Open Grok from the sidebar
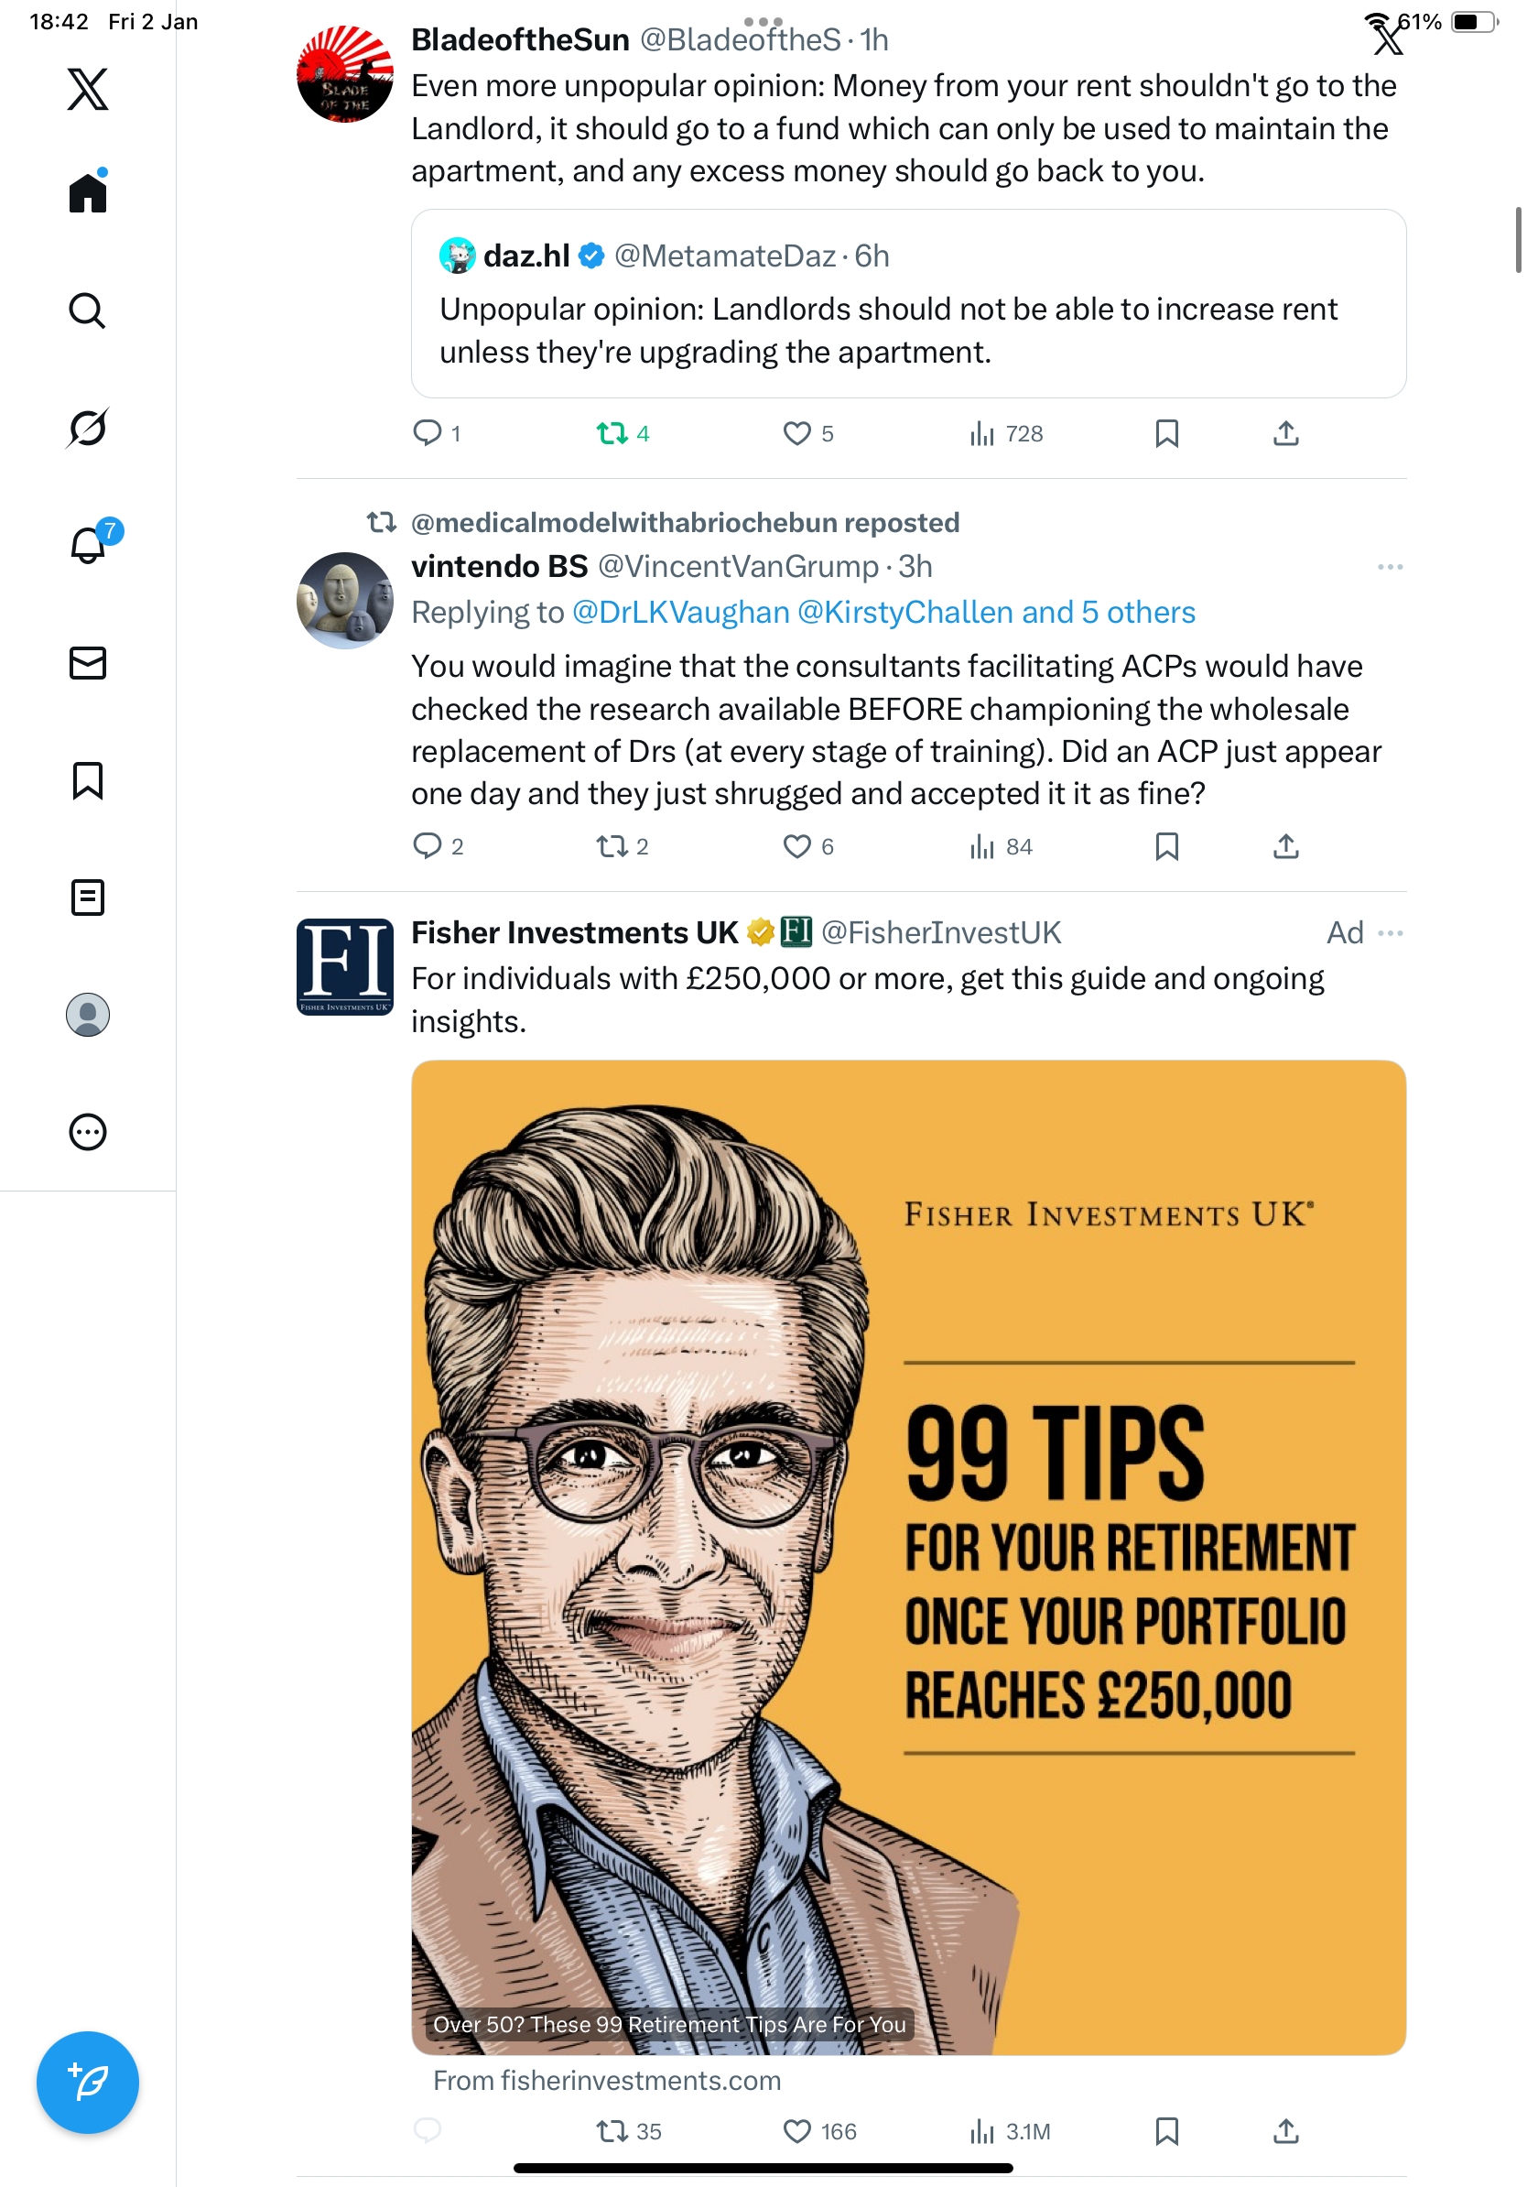This screenshot has width=1527, height=2187. 88,428
